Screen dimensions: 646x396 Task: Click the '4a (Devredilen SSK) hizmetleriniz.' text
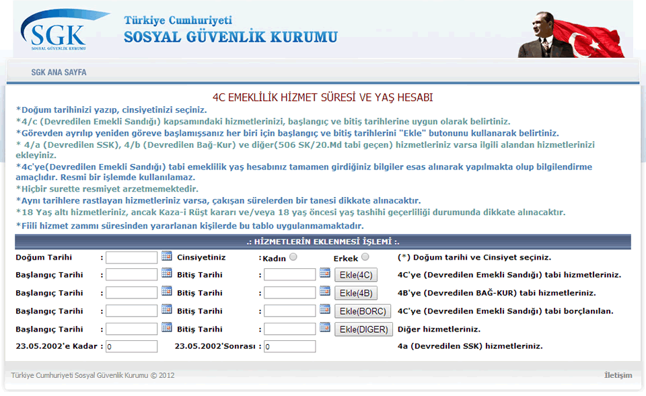point(470,346)
